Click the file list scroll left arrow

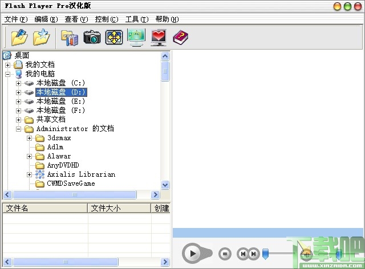(x=7, y=262)
